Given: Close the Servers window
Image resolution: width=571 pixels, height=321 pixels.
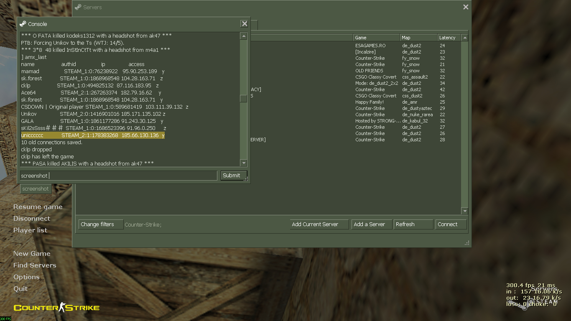Looking at the screenshot, I should 466,7.
